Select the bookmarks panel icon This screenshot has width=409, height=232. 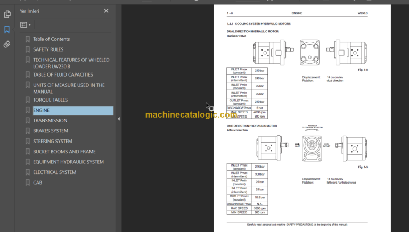coord(7,29)
